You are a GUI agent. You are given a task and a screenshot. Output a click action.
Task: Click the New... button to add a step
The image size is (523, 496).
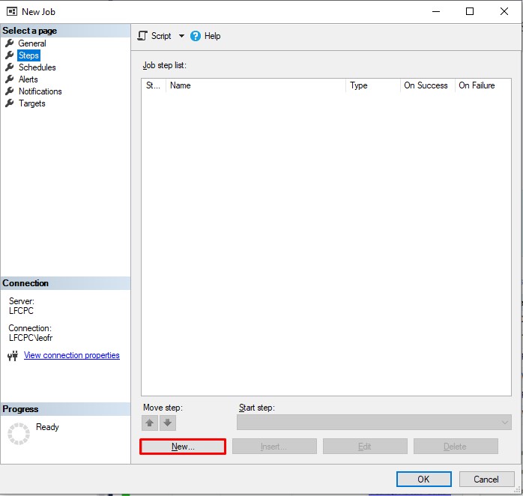tap(183, 447)
